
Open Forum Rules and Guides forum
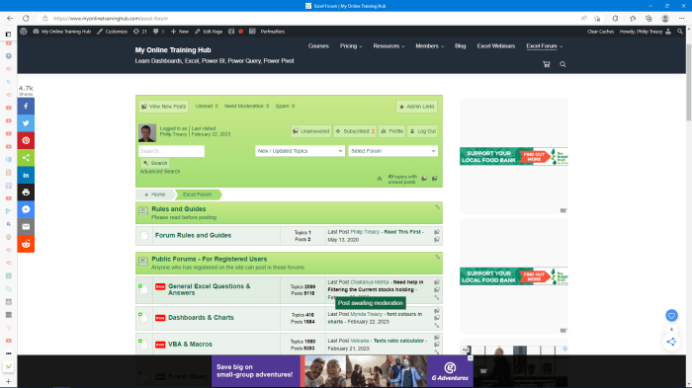[x=193, y=235]
